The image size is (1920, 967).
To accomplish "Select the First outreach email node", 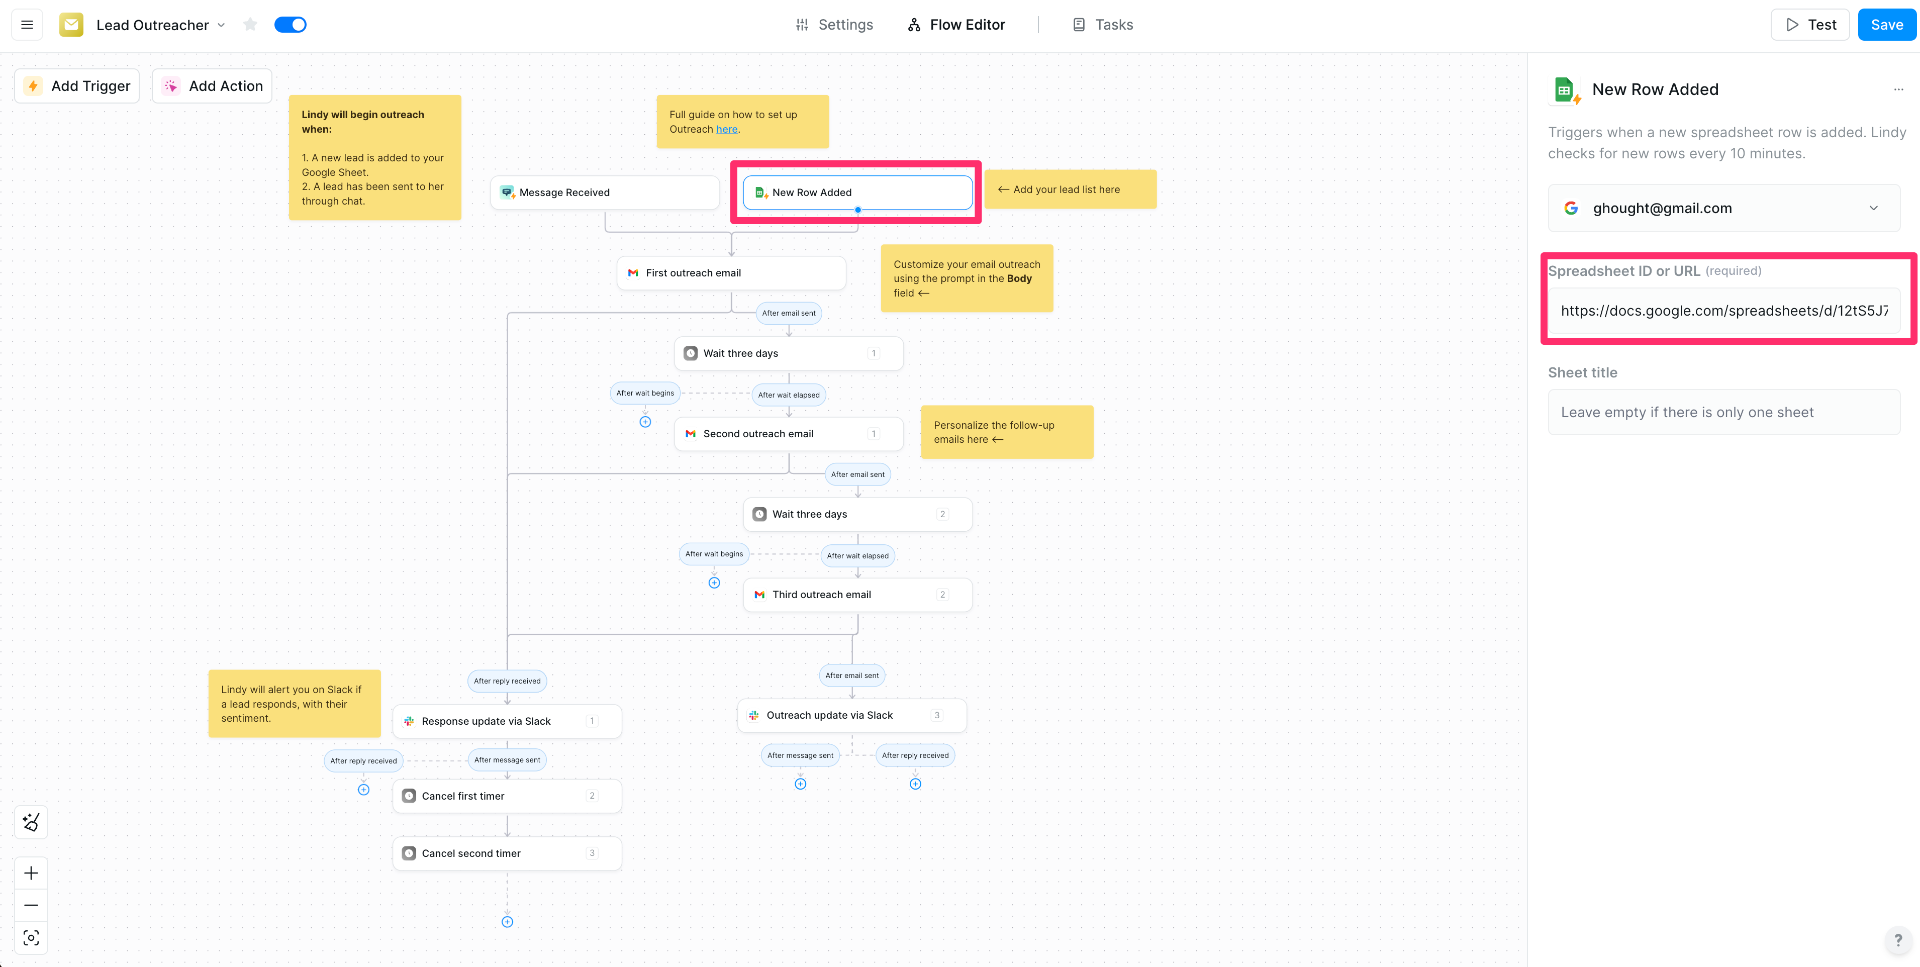I will tap(730, 273).
